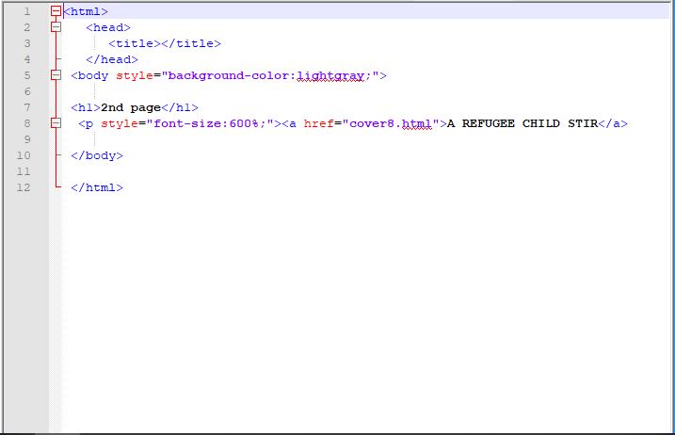The height and width of the screenshot is (435, 675).
Task: Click the cover8.html link value
Action: click(390, 123)
